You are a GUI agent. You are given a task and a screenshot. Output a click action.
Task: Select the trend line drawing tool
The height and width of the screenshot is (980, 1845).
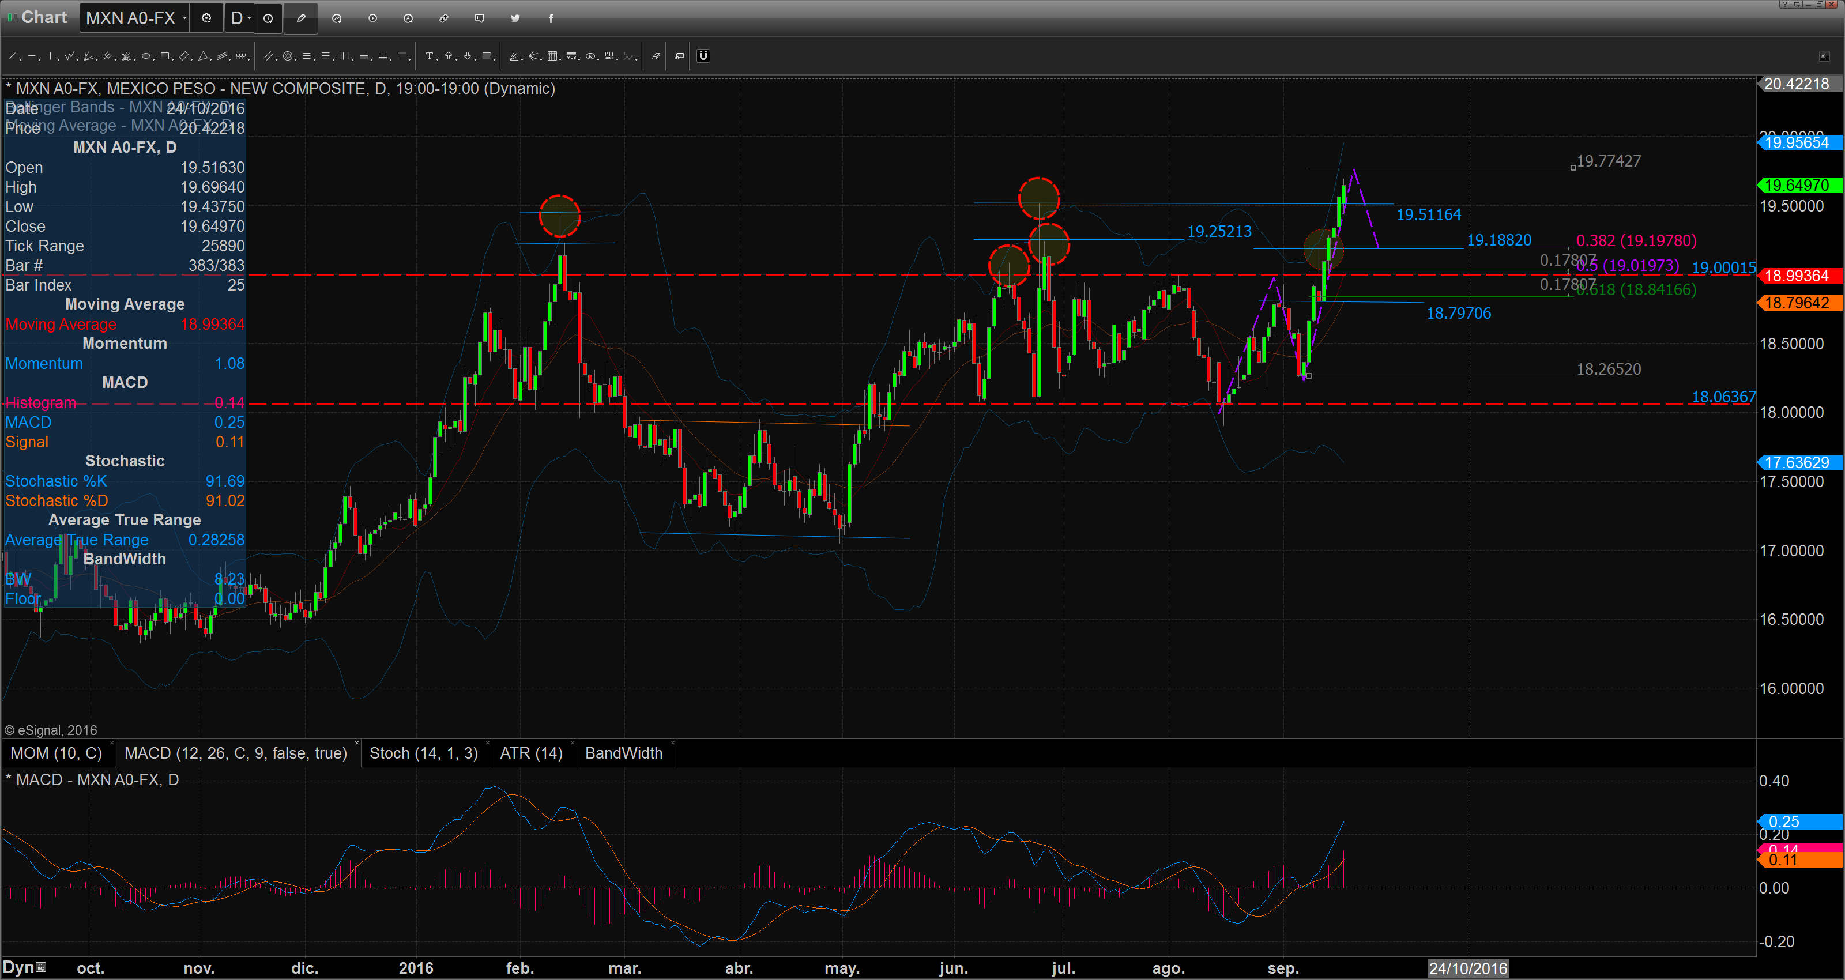12,56
